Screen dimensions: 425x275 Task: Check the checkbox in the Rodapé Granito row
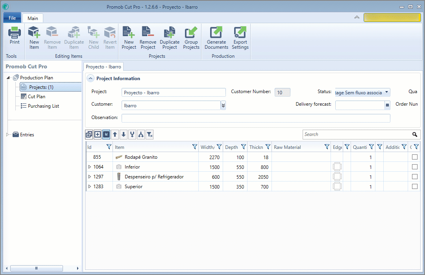point(414,157)
